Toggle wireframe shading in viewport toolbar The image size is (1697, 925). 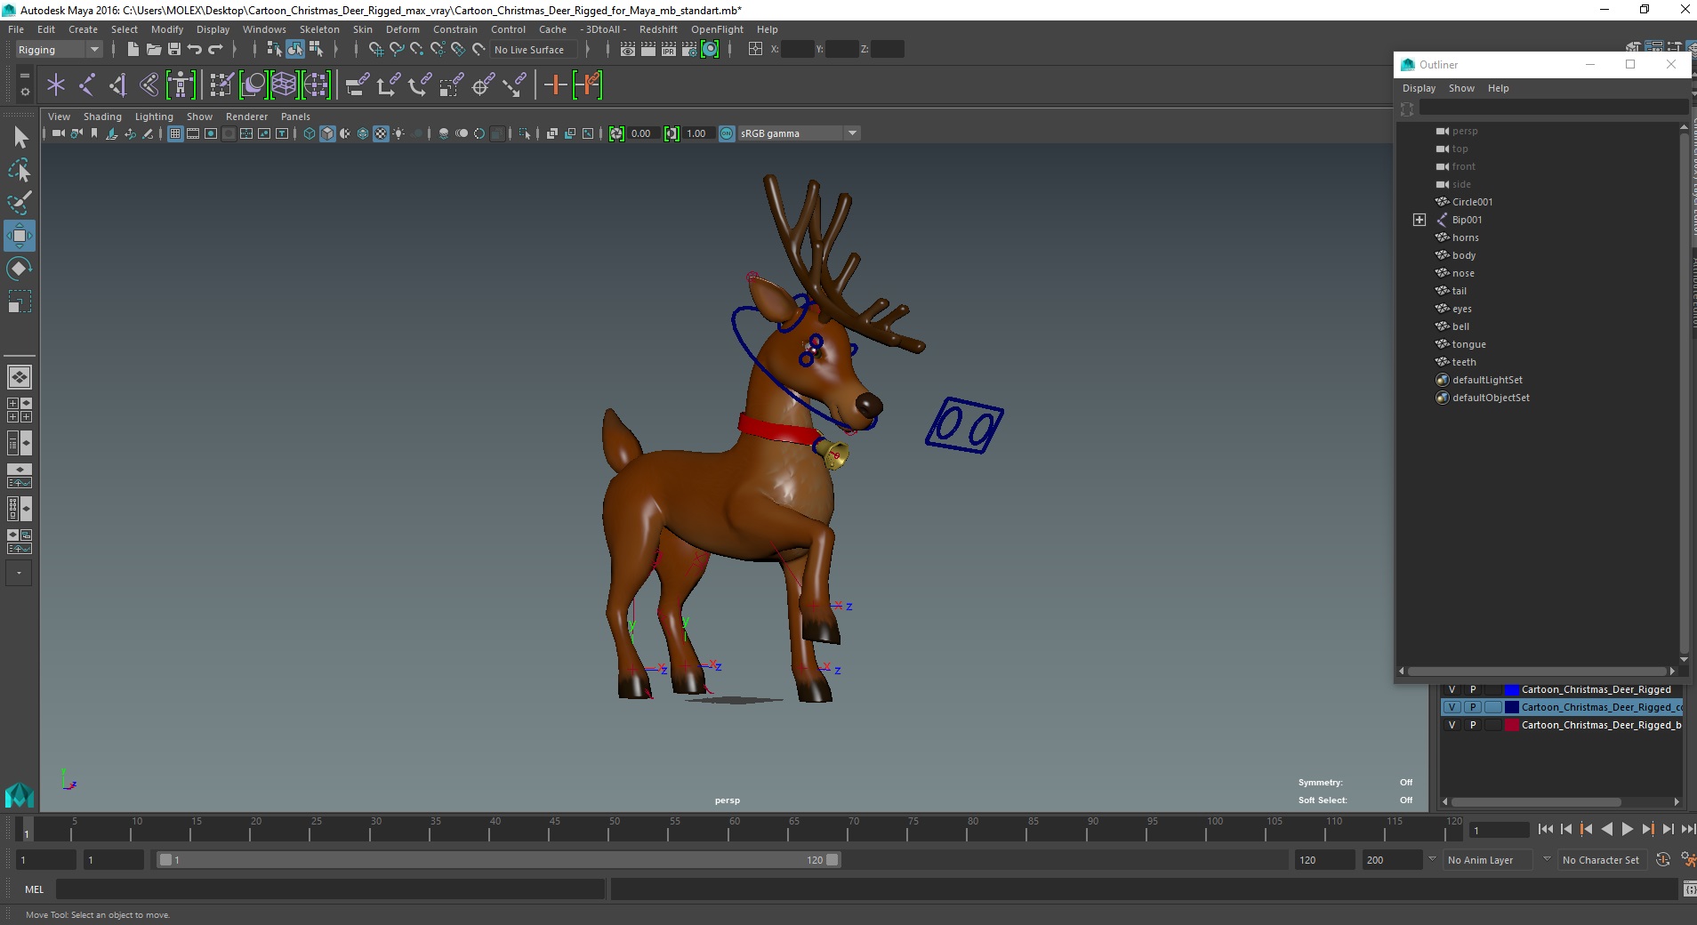310,133
